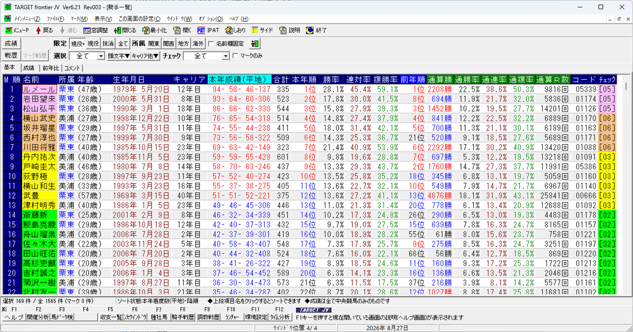Click code 05386 in 戸崎圭太 row
The image size is (633, 332).
585,166
